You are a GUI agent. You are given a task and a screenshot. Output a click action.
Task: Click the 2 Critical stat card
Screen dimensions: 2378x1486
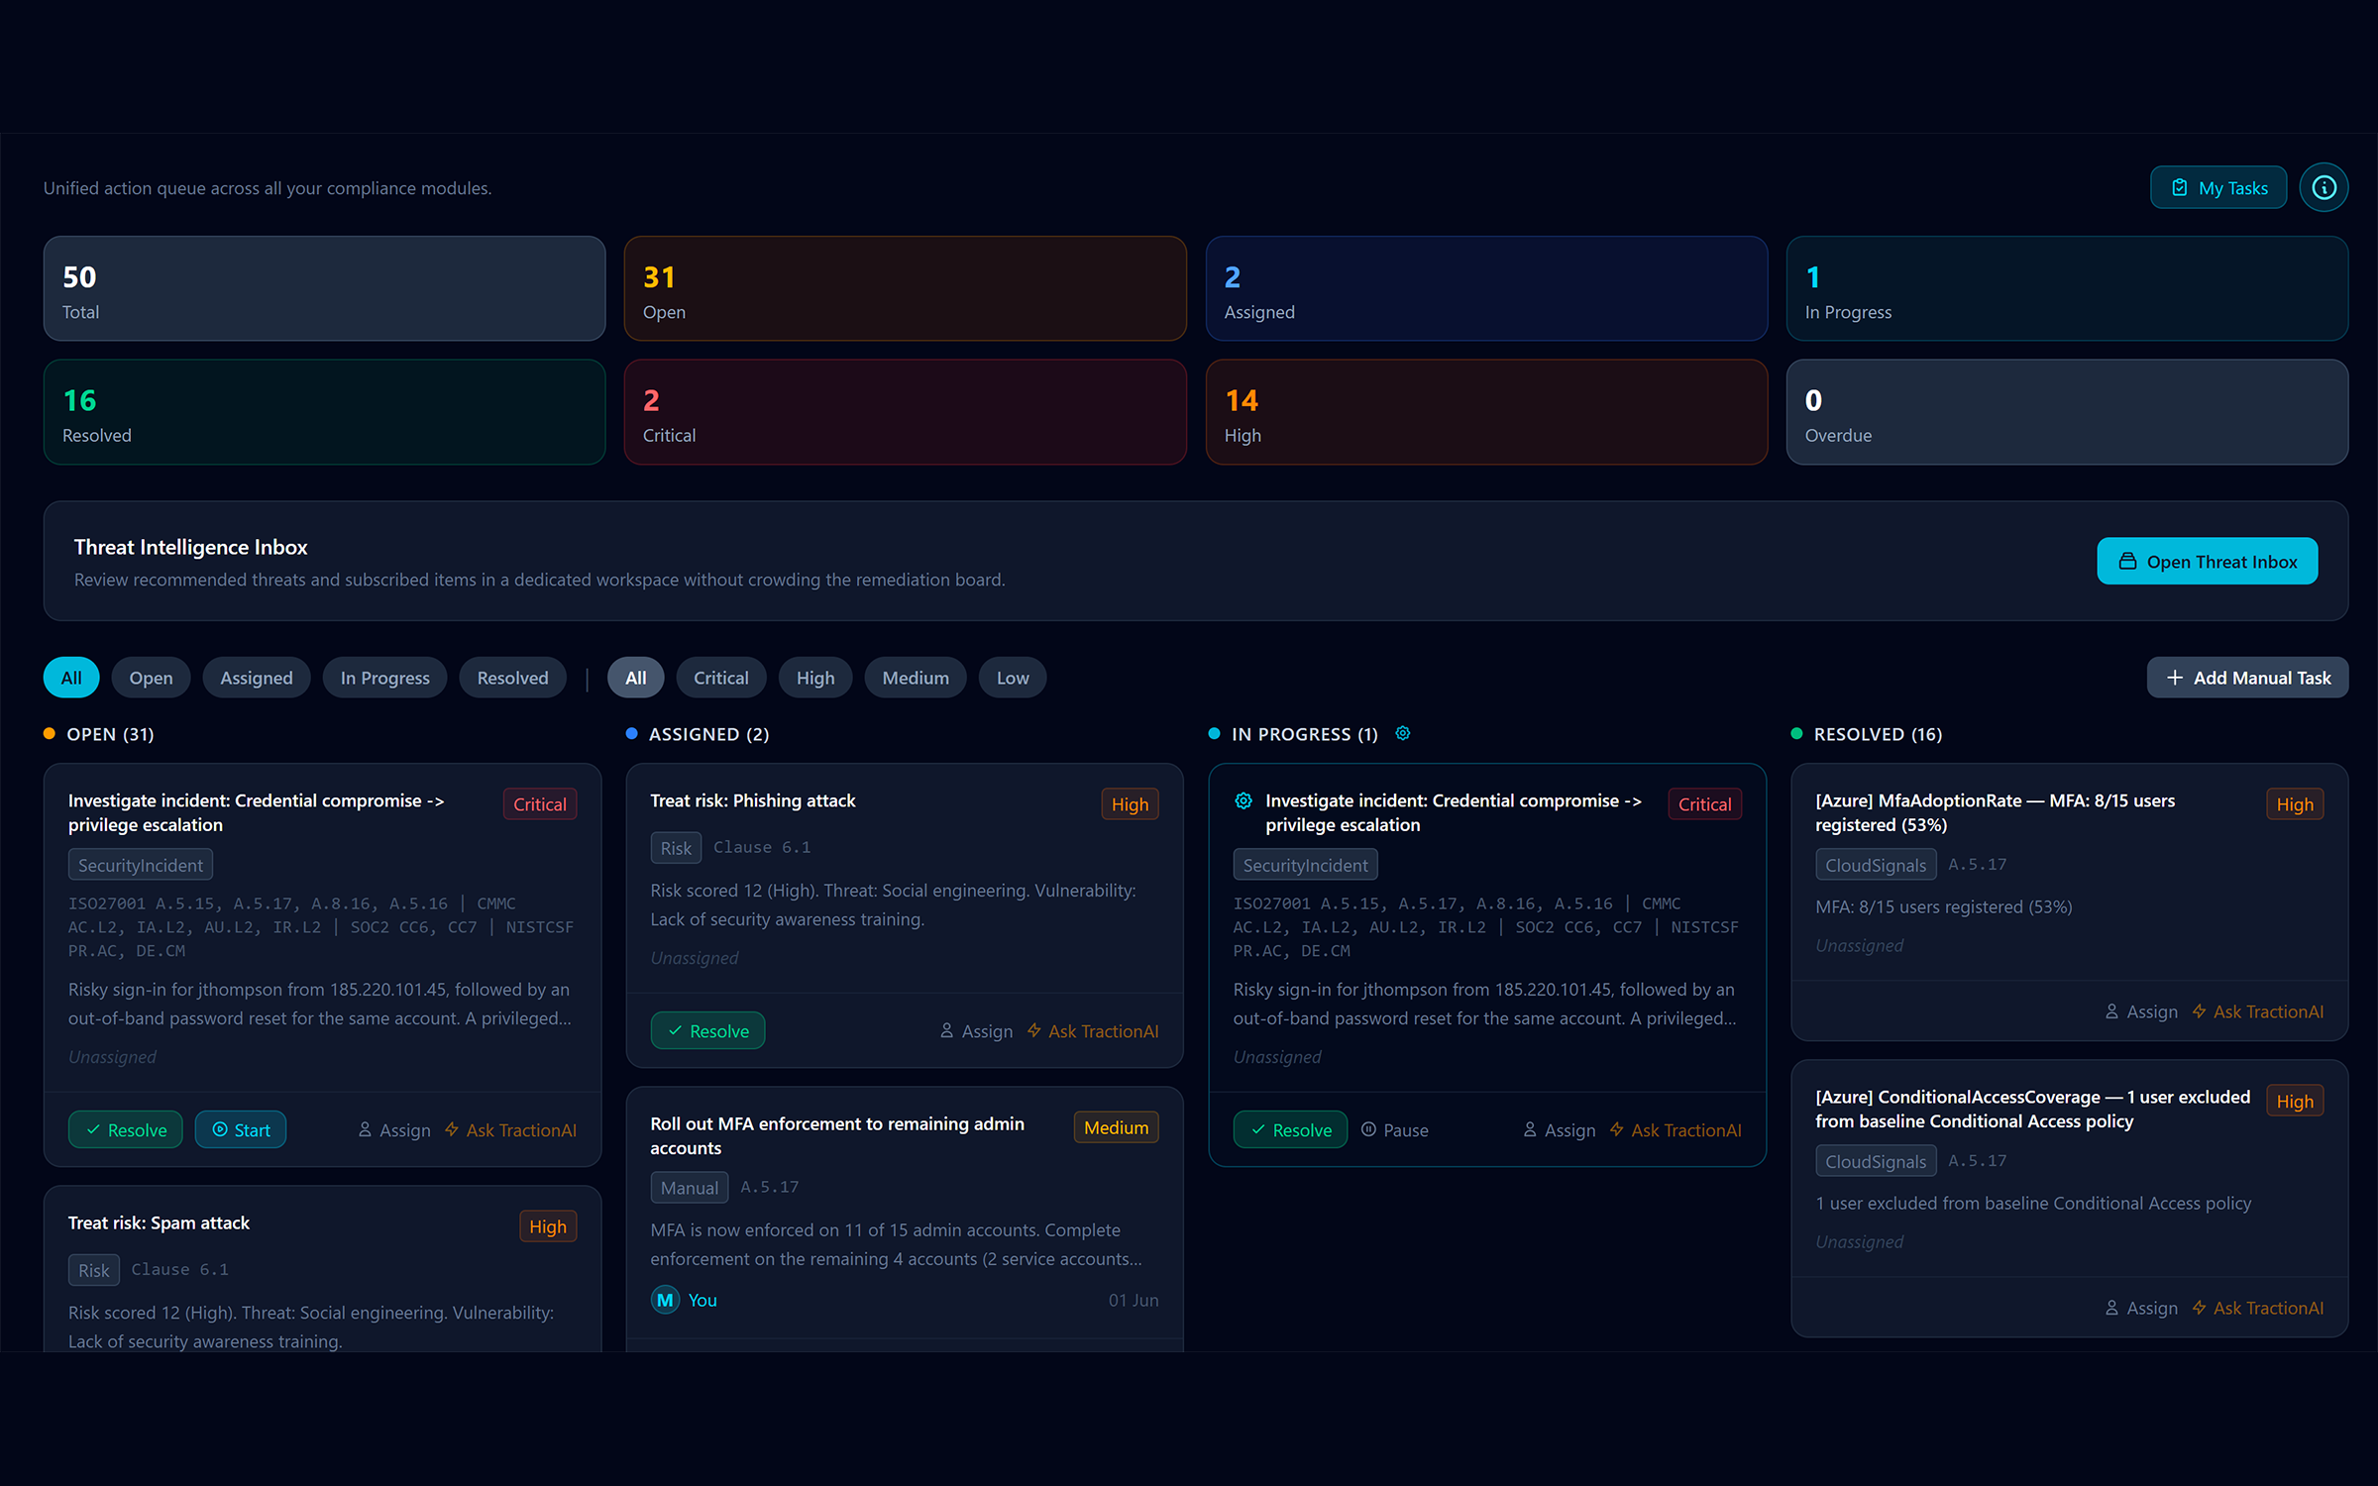[905, 412]
